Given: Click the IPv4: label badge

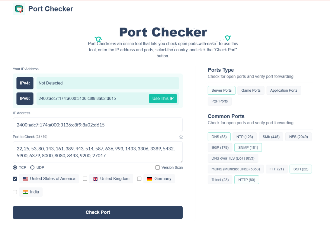Looking at the screenshot, I should pyautogui.click(x=25, y=83).
